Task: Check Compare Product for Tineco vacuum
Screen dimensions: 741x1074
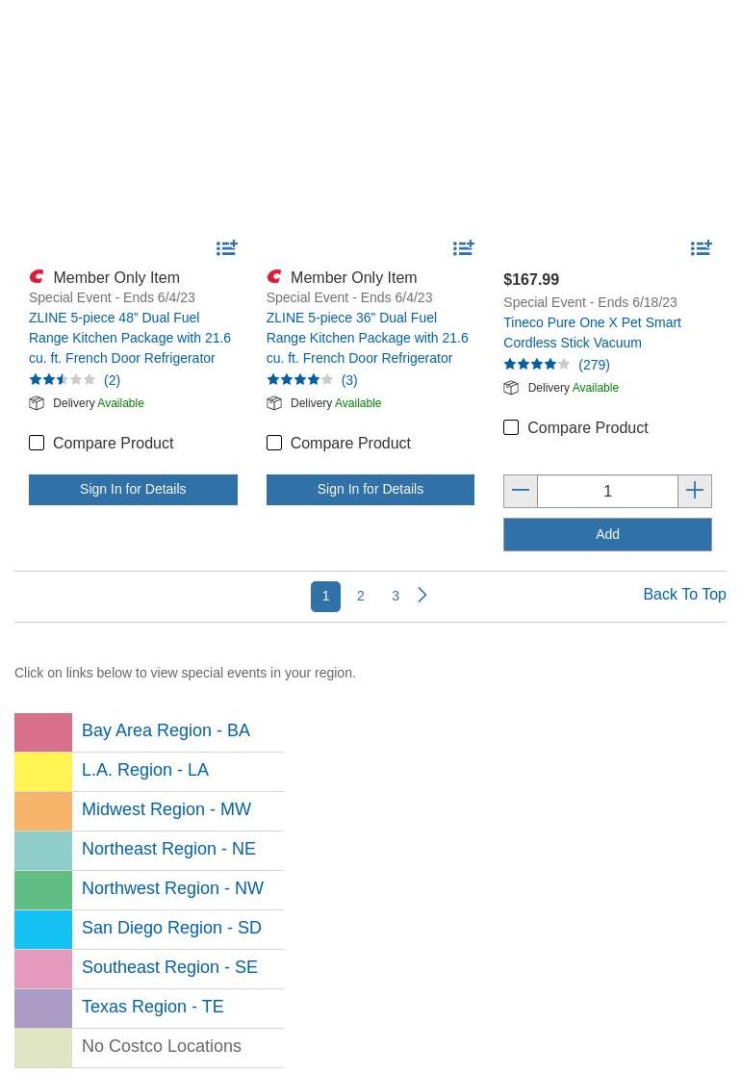Action: [x=511, y=427]
